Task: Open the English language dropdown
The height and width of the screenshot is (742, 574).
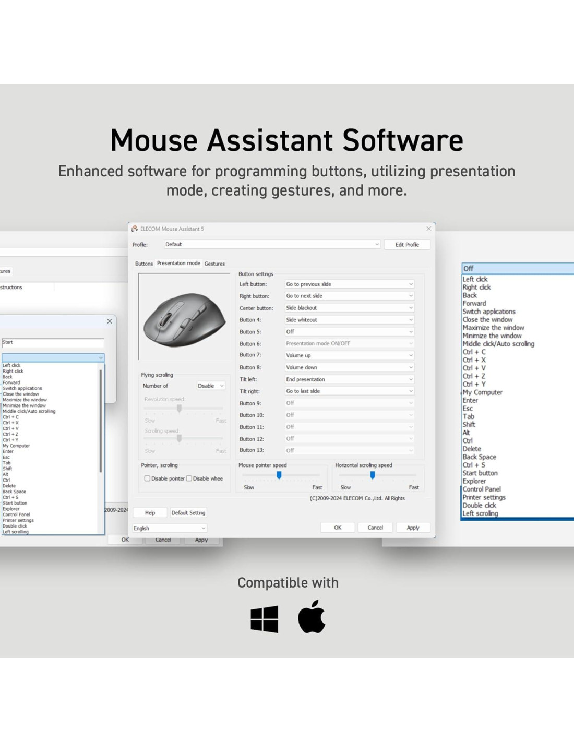Action: point(170,528)
